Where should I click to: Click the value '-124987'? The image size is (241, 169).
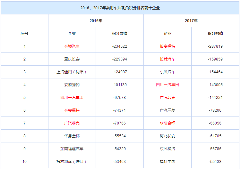coord(120,72)
